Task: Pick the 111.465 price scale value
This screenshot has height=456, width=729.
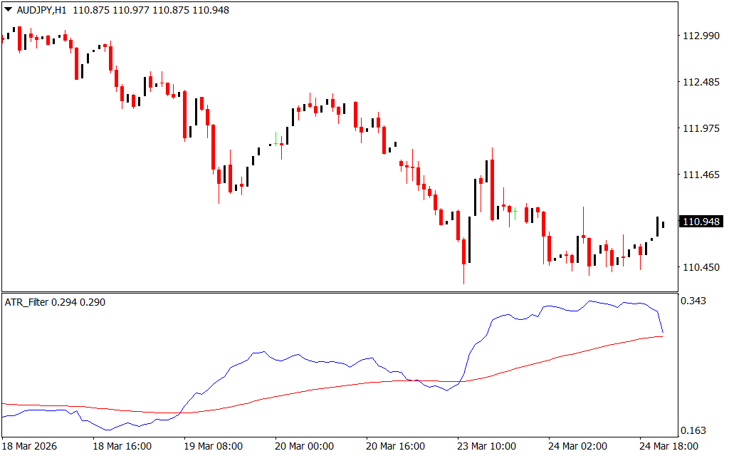Action: click(701, 175)
